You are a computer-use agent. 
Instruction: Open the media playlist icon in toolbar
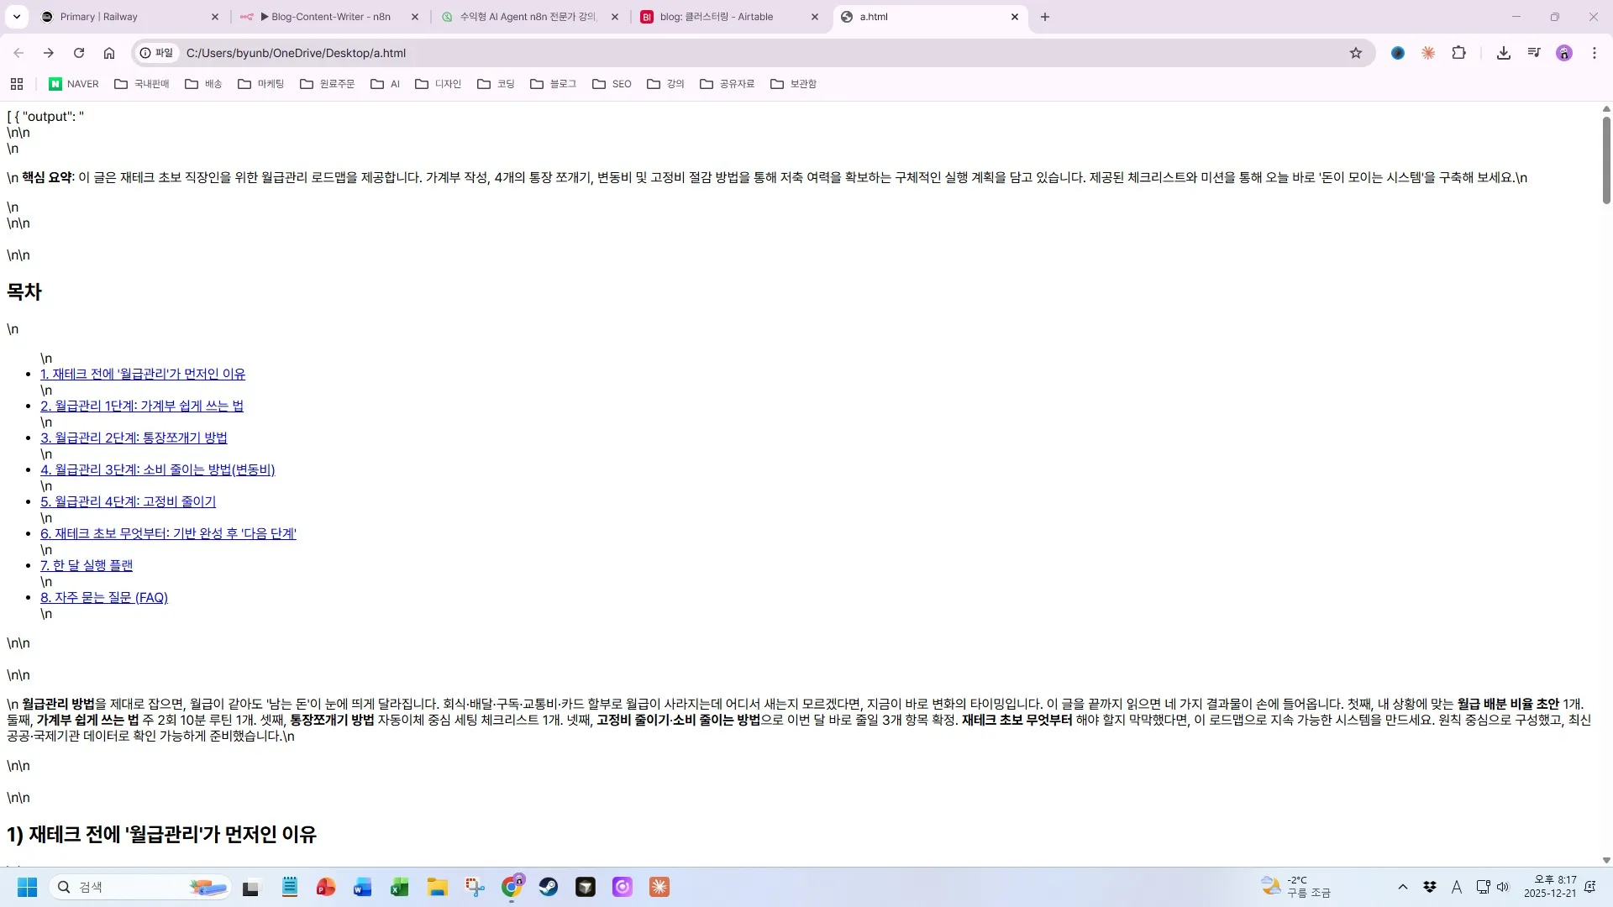(1533, 52)
